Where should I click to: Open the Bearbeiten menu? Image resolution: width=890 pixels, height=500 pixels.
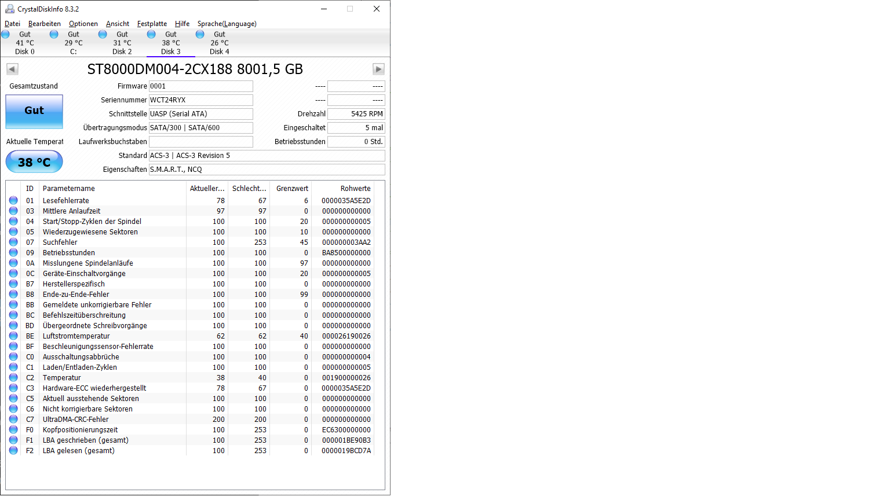pyautogui.click(x=44, y=24)
